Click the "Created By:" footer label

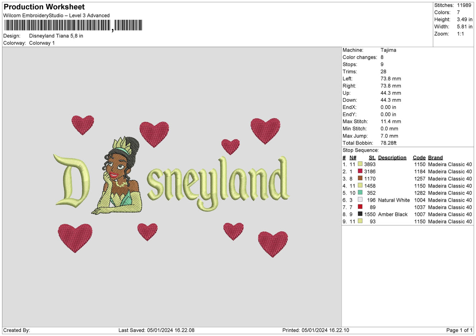coord(17,330)
